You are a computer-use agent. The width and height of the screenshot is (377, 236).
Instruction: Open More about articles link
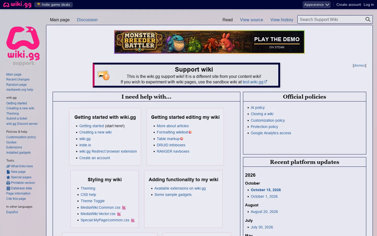(173, 126)
